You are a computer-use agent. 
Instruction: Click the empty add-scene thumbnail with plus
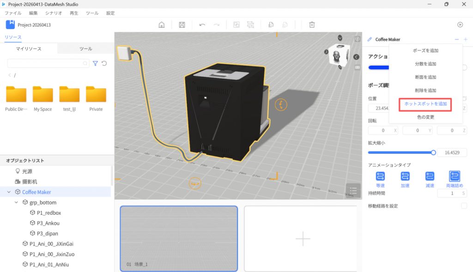[x=303, y=239]
